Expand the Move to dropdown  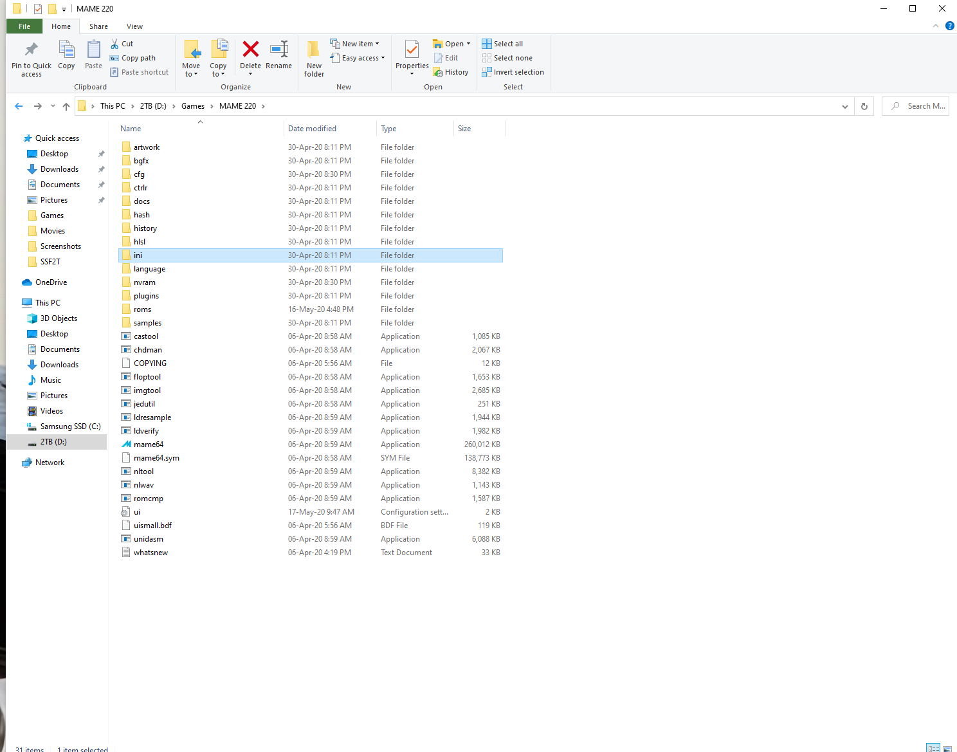(x=191, y=71)
